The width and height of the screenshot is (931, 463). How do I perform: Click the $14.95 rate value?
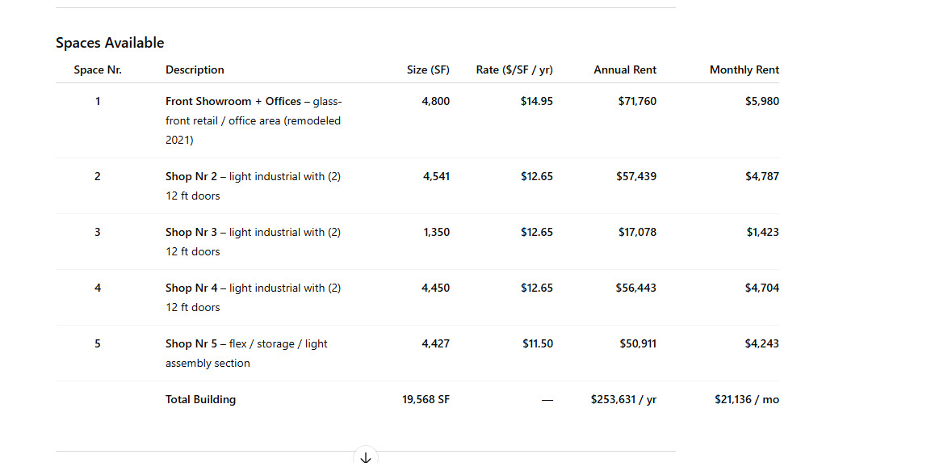[537, 101]
